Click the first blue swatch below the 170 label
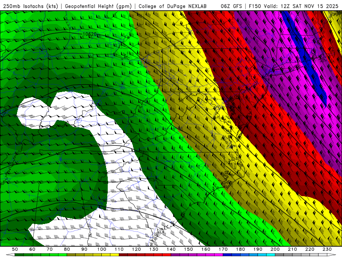 [x=227, y=254]
